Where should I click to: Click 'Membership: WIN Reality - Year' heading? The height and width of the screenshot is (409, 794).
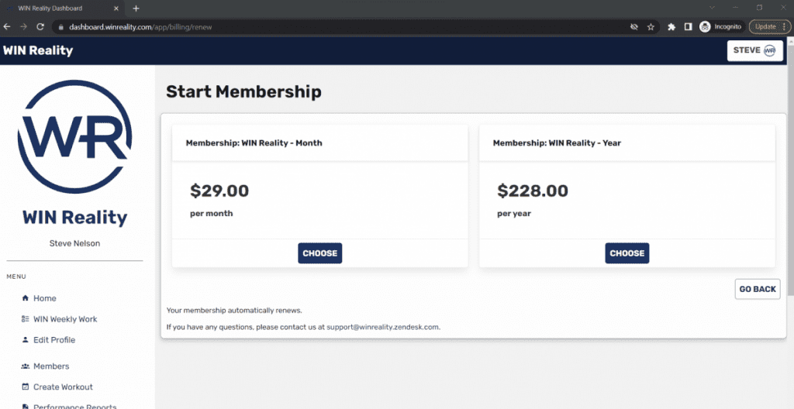tap(557, 143)
